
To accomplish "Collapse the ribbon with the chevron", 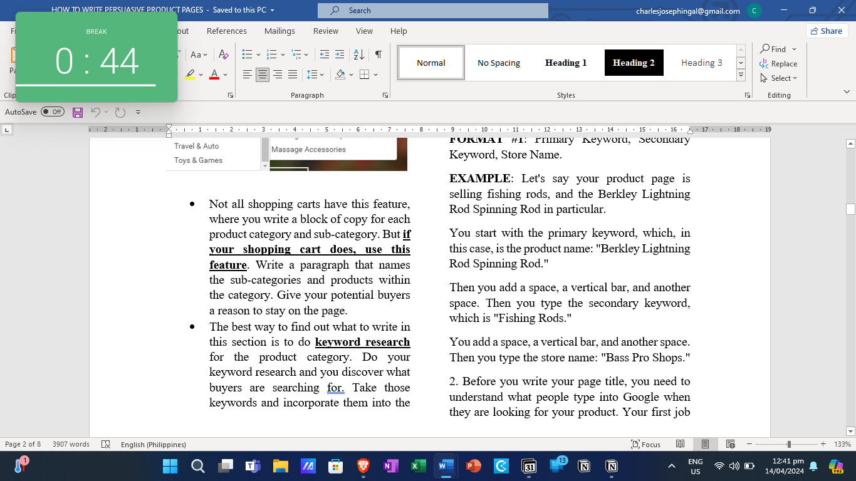I will (847, 91).
